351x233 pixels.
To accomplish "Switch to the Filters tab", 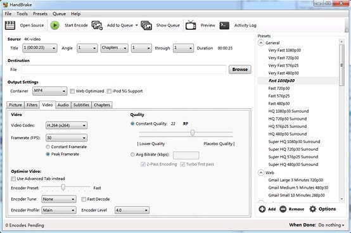I will [32, 105].
